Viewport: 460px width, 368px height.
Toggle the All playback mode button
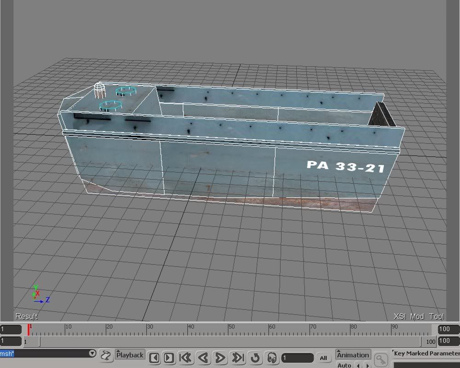[323, 358]
